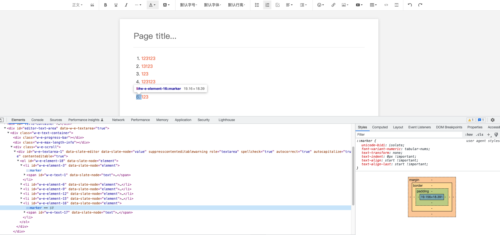500x235 pixels.
Task: Collapse the editor-text-area div node
Action: click(5, 128)
